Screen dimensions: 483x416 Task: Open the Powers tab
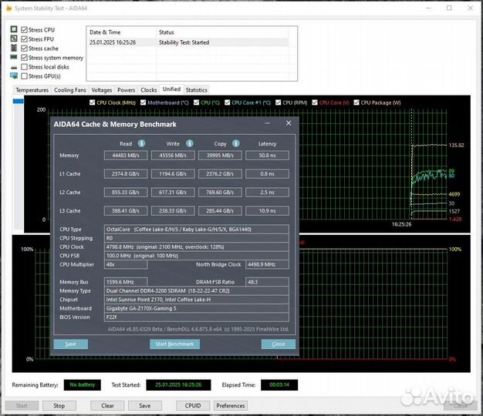pos(127,90)
